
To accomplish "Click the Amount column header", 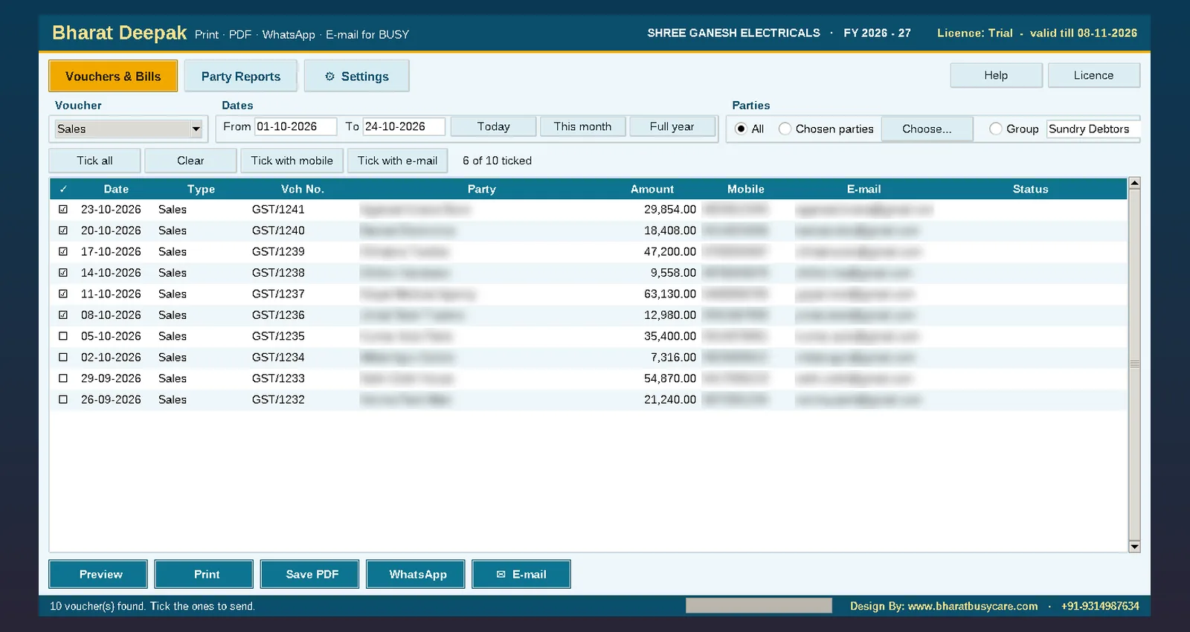I will (x=652, y=189).
